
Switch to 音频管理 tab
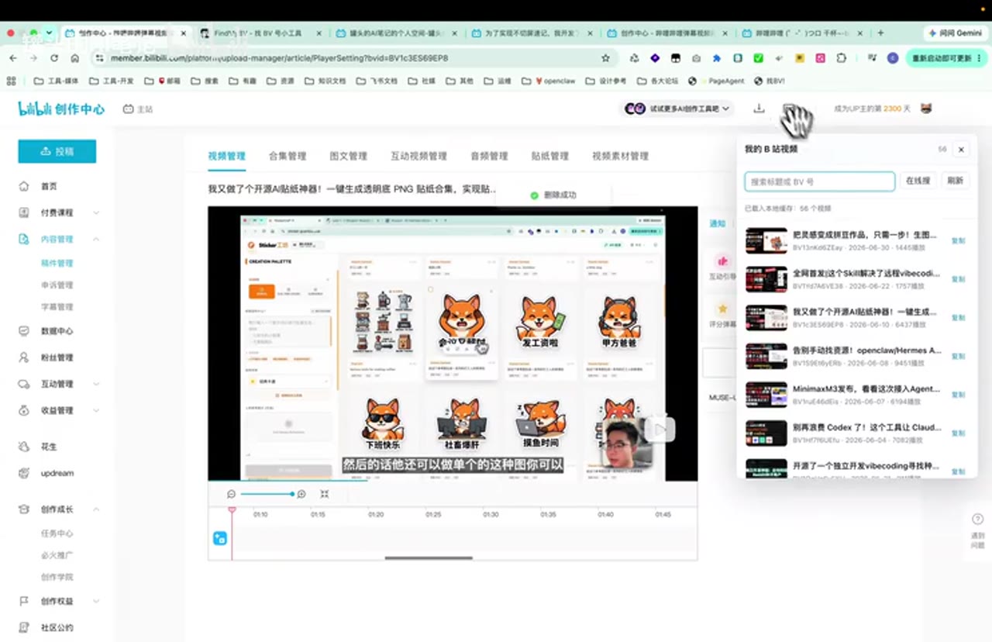[x=489, y=156]
